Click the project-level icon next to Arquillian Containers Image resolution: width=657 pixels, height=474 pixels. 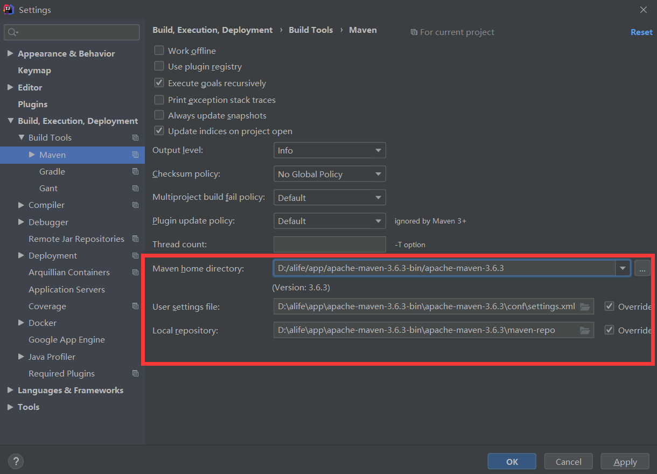135,273
